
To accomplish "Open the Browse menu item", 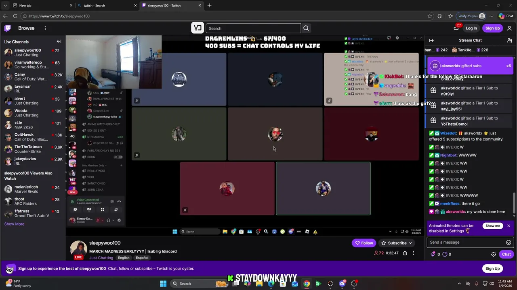I will (x=26, y=28).
